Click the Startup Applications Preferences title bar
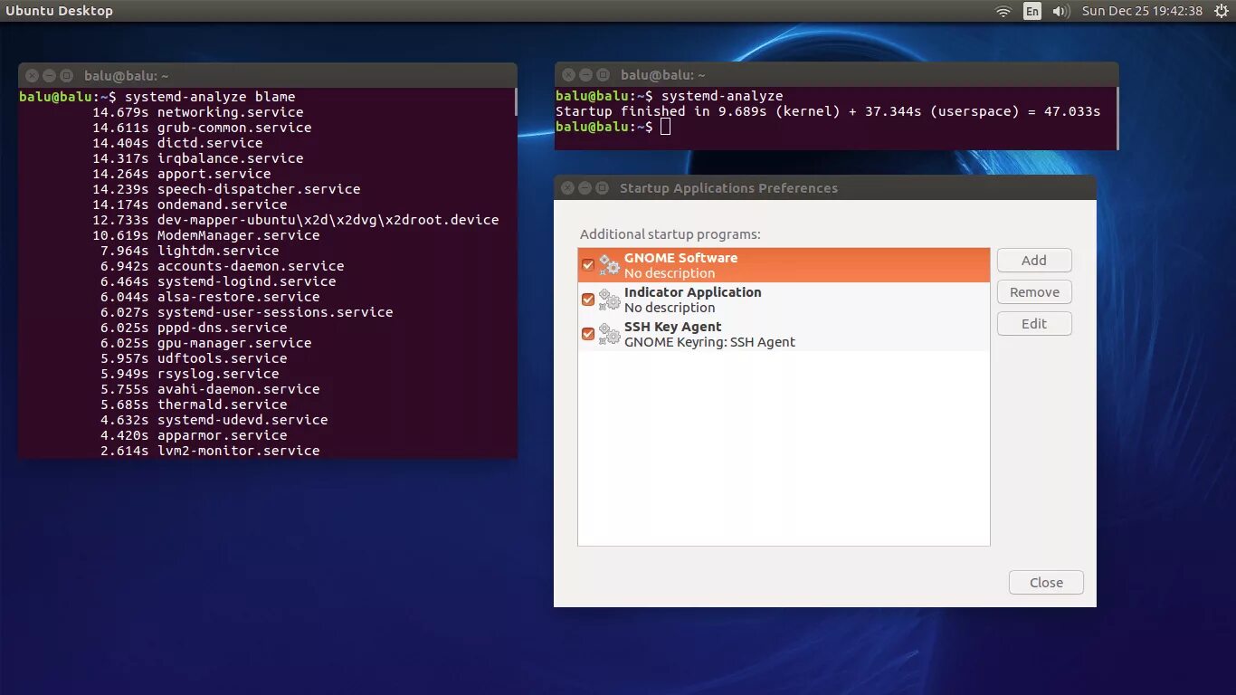Viewport: 1236px width, 695px height. (x=825, y=188)
